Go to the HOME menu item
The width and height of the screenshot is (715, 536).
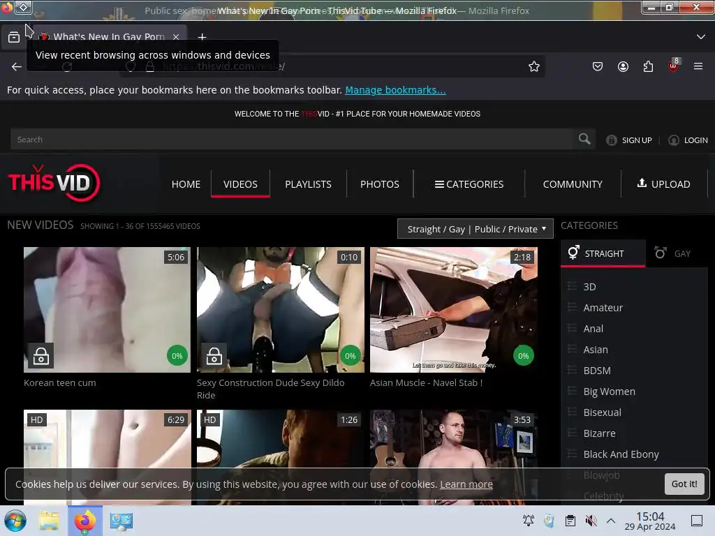point(186,184)
